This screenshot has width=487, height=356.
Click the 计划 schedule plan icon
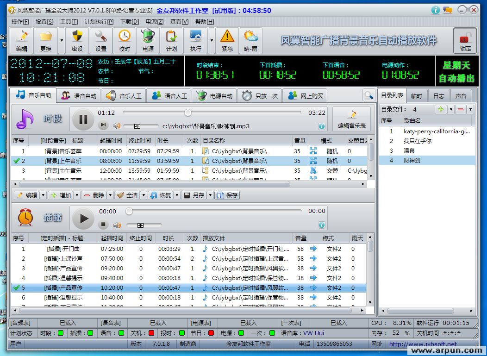click(171, 40)
